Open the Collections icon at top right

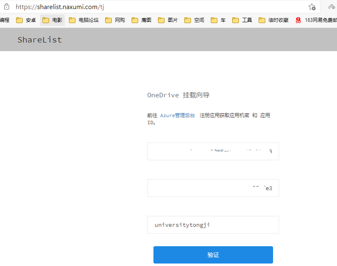(331, 7)
